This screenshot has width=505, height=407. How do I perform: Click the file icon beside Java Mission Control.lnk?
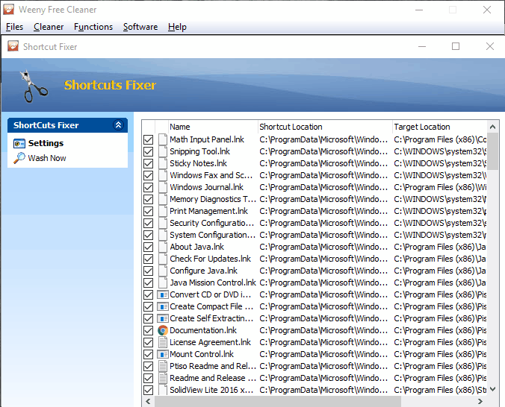(x=163, y=283)
